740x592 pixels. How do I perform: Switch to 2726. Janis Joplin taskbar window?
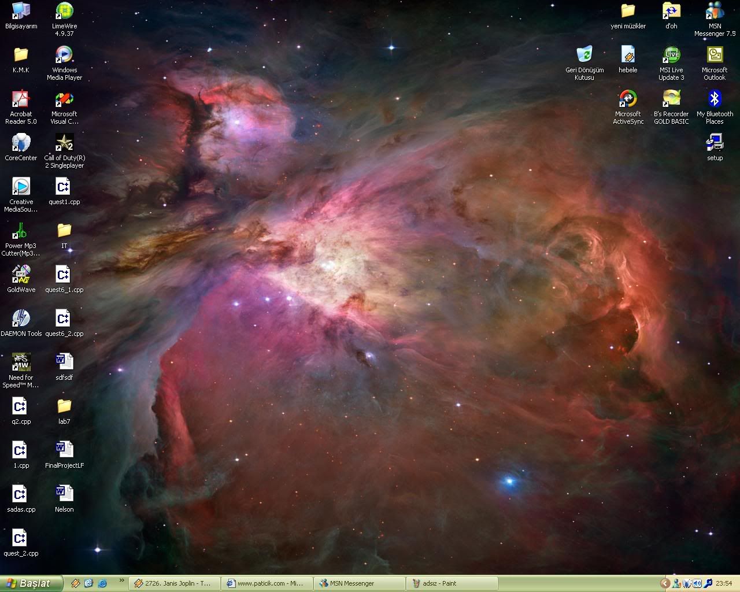tap(175, 583)
